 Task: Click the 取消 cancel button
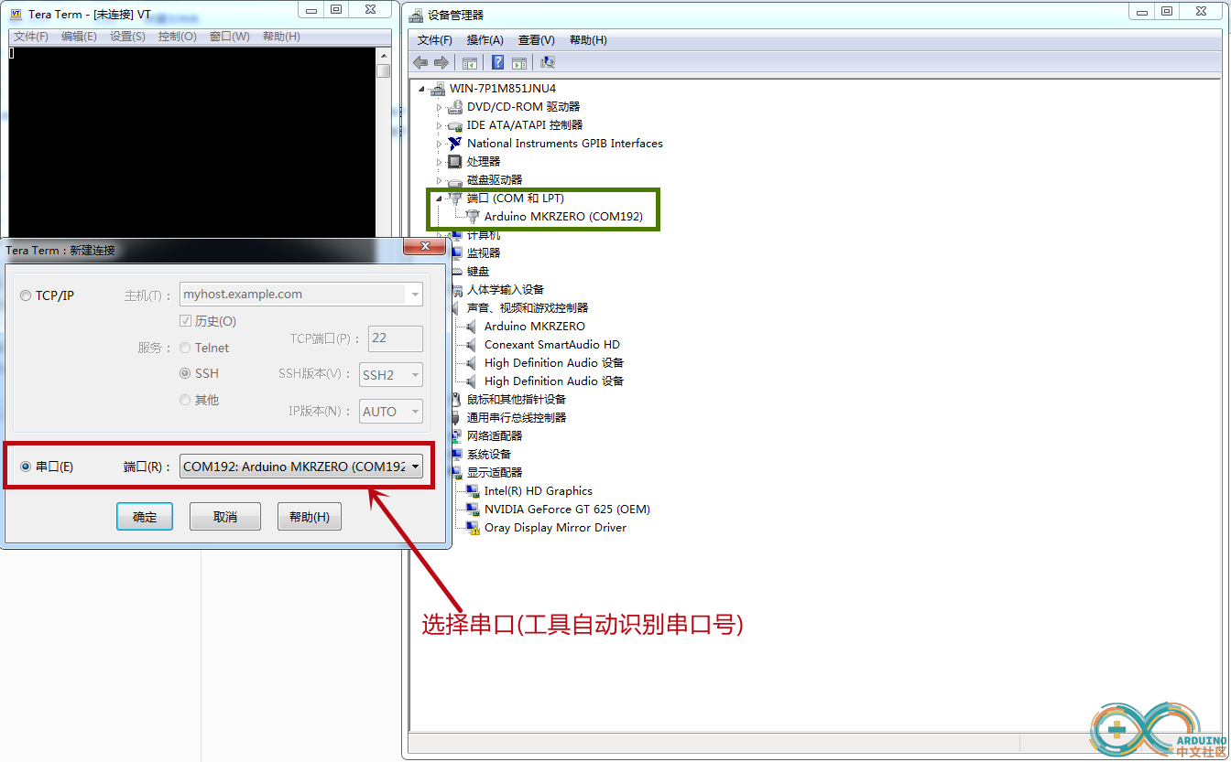click(x=225, y=517)
